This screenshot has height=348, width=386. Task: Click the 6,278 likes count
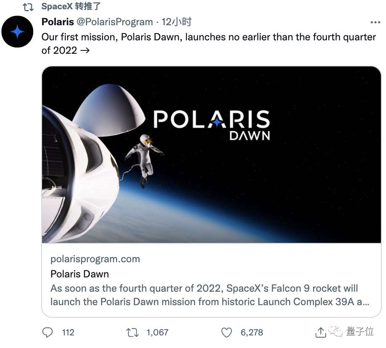252,332
